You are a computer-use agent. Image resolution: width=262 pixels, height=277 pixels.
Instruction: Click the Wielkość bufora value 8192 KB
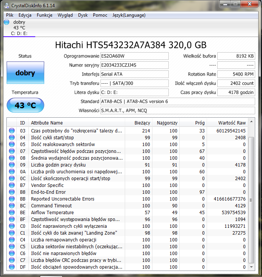pos(236,56)
